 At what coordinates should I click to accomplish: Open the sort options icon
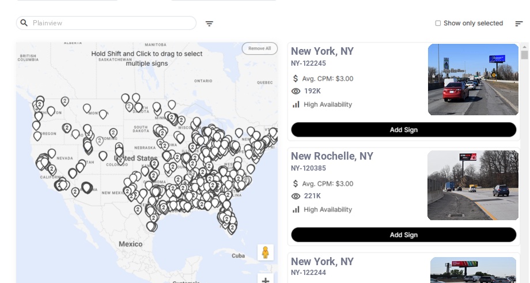518,24
